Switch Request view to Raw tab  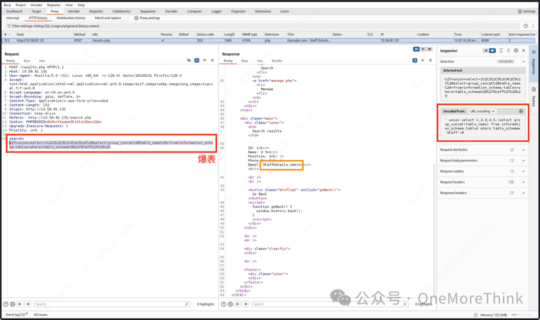click(27, 61)
